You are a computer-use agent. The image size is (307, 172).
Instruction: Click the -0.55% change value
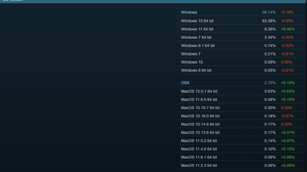[x=287, y=37]
